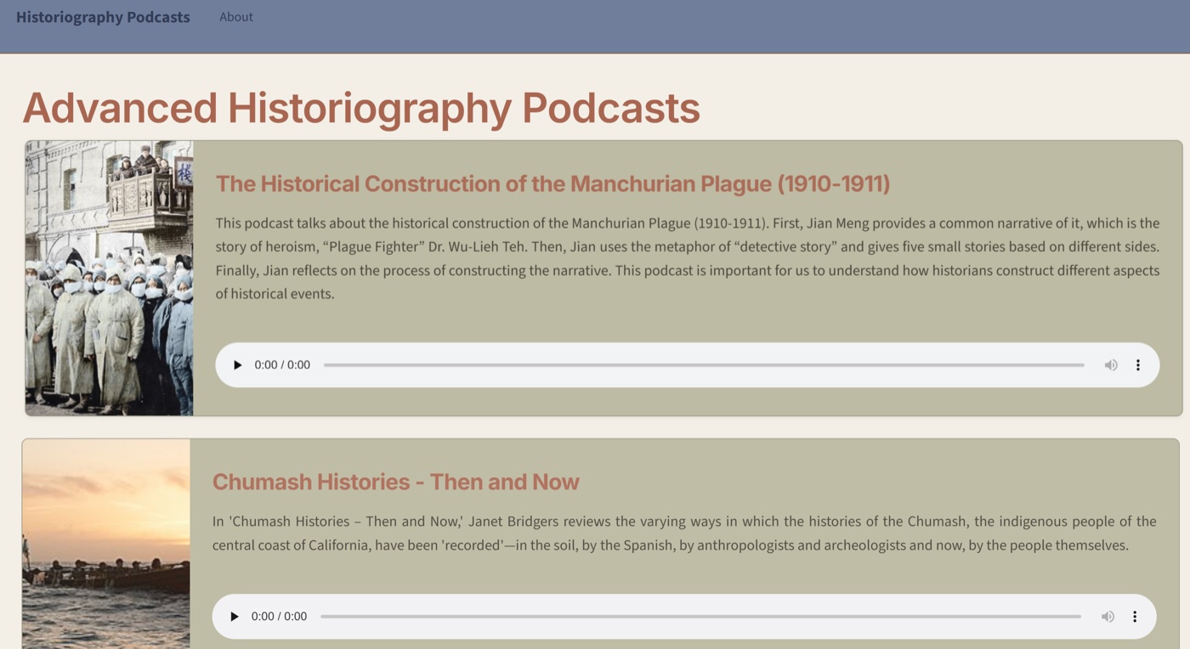Play the Chumash Histories podcast audio

[235, 617]
